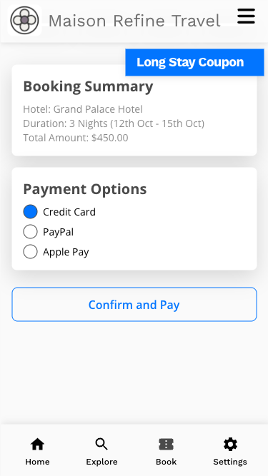The height and width of the screenshot is (476, 268).
Task: Click the Confirm and Pay button
Action: (x=134, y=305)
